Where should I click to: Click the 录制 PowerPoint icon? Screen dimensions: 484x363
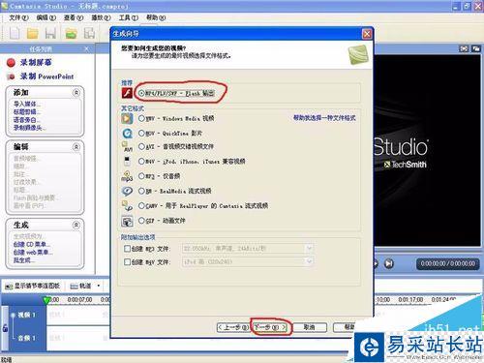(x=11, y=76)
